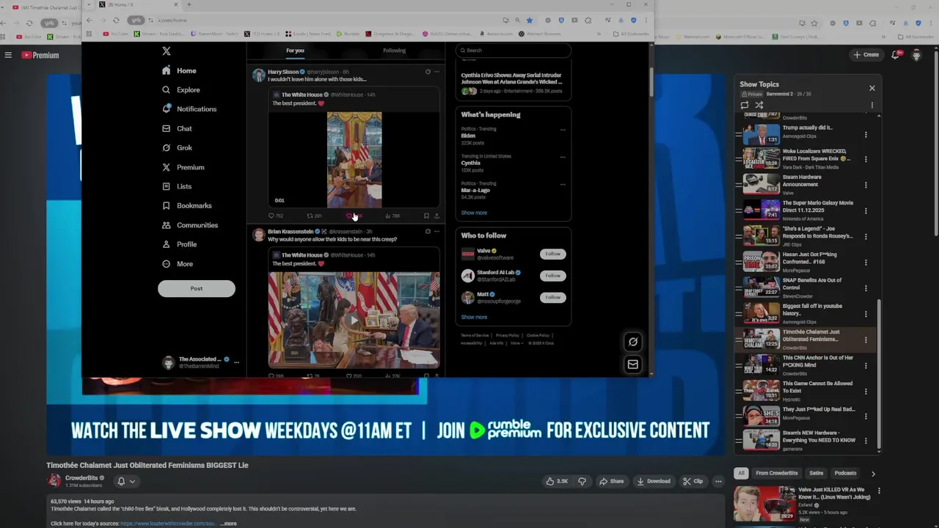939x528 pixels.
Task: Open account switcher for The Associated account
Action: pyautogui.click(x=200, y=362)
